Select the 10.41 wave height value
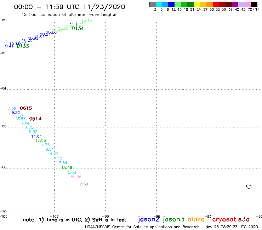The width and height of the screenshot is (262, 230). coord(8,46)
